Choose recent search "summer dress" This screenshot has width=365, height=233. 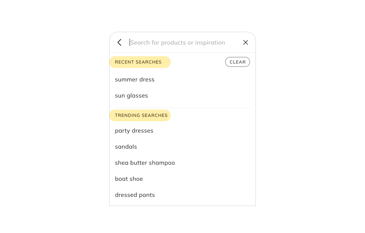click(135, 80)
